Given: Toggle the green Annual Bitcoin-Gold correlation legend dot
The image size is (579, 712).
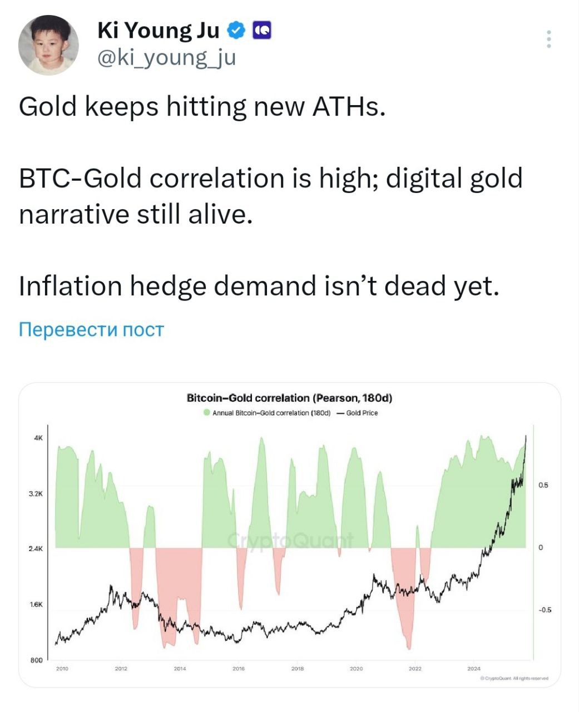Looking at the screenshot, I should 207,413.
